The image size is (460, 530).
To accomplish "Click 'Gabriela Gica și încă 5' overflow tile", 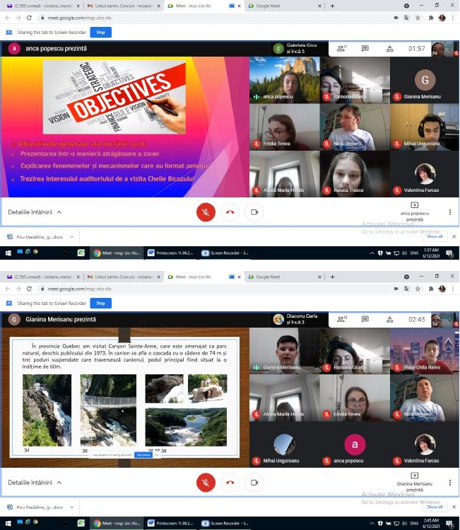I will (300, 48).
